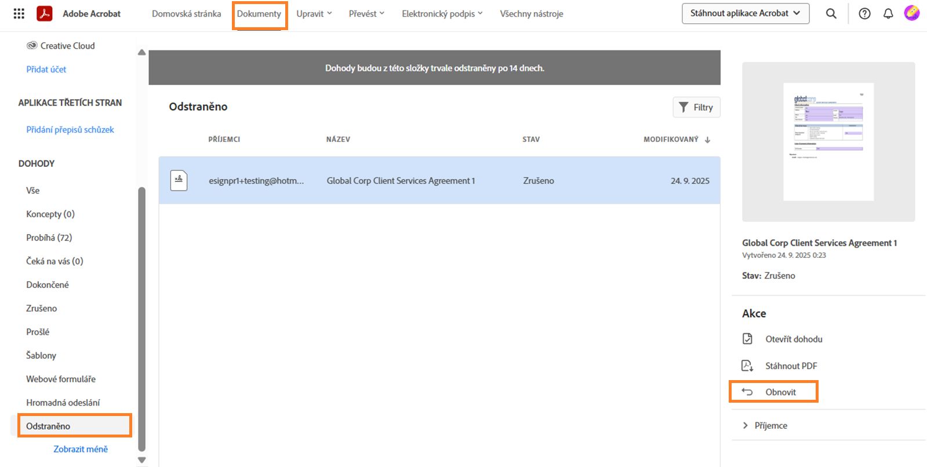Open the Prošlé agreements list
This screenshot has height=467, width=927.
[38, 332]
